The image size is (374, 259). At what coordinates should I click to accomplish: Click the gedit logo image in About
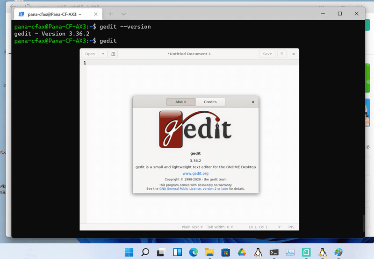(x=195, y=129)
